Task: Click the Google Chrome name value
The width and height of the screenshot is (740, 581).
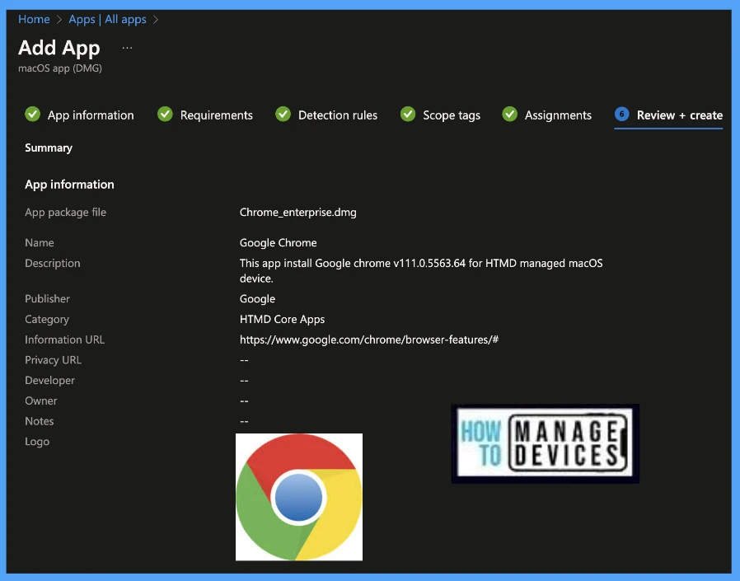Action: (x=278, y=242)
